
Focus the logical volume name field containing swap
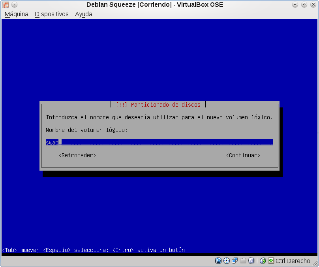coord(159,142)
